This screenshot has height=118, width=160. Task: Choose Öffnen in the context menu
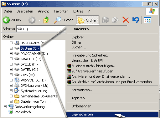click(x=112, y=42)
